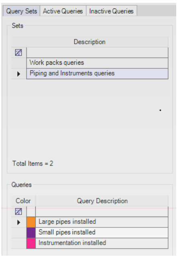Select Piping and Instruments queries row

[x=97, y=74]
